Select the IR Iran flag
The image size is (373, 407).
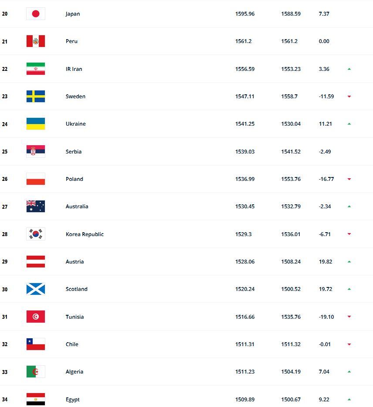tap(36, 69)
